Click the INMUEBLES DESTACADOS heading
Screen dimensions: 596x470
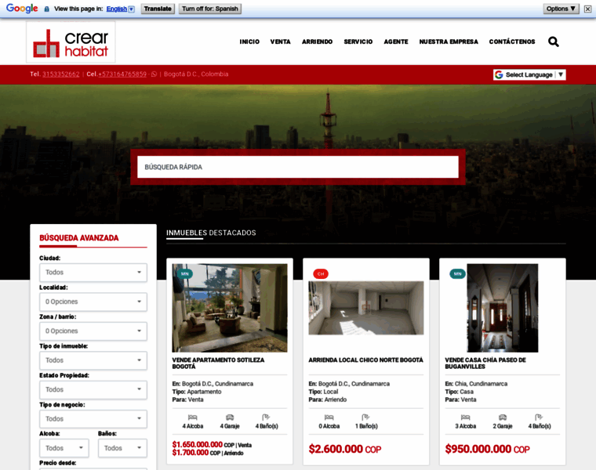[x=211, y=233]
